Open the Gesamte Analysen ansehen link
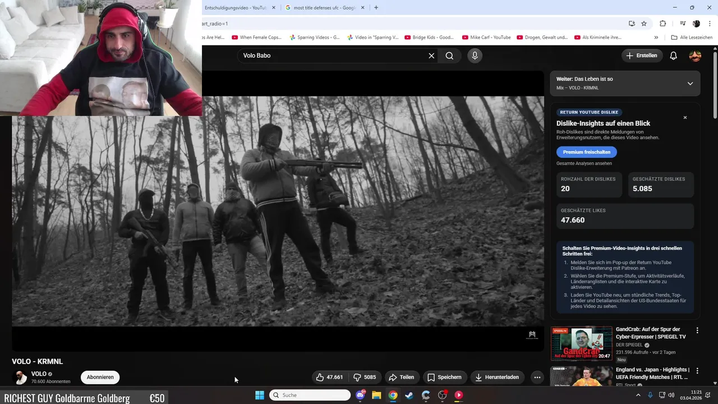Screen dimensions: 718x404 pyautogui.click(x=584, y=163)
